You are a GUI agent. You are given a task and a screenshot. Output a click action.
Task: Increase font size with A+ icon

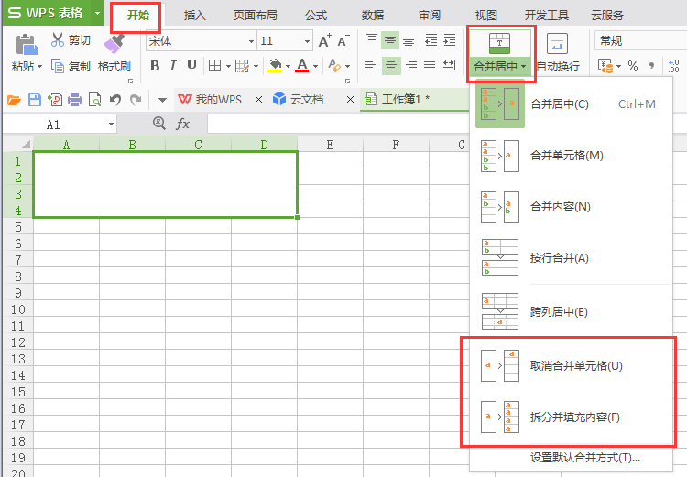324,41
